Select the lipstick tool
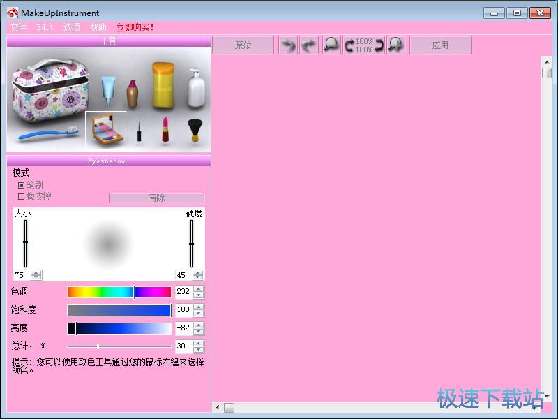The image size is (558, 419). coord(165,130)
